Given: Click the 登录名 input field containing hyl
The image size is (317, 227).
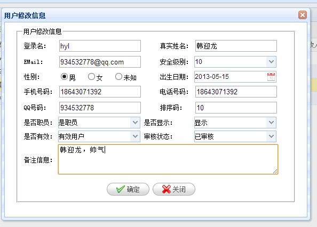Looking at the screenshot, I should 100,46.
